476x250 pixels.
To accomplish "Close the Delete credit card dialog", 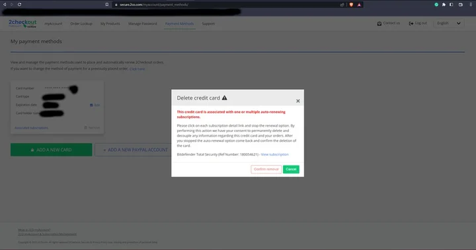I will tap(297, 101).
